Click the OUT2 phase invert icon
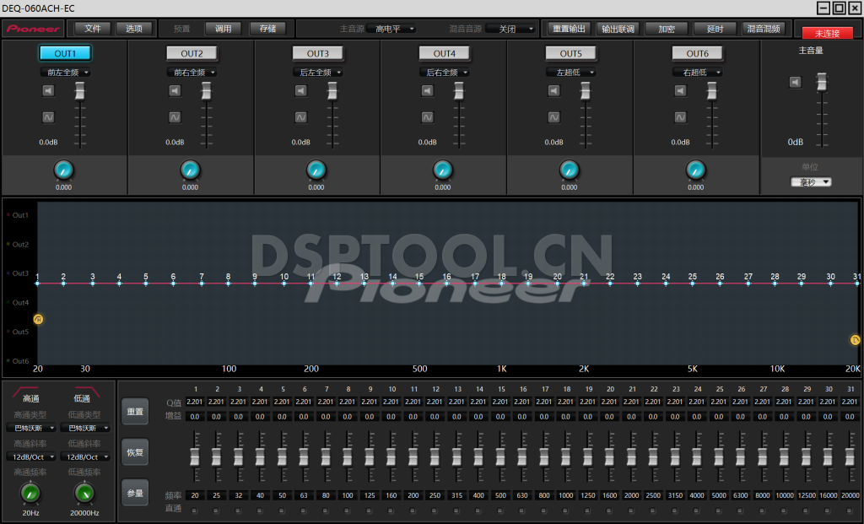This screenshot has height=524, width=864. click(x=175, y=117)
